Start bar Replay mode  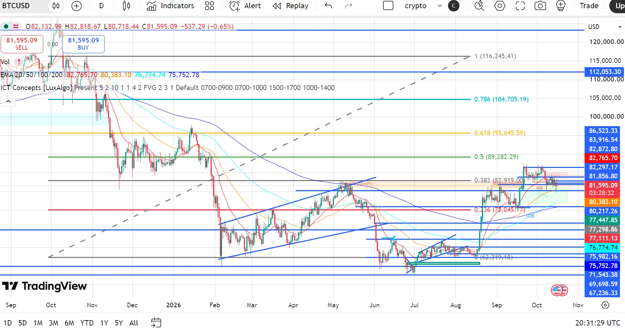point(290,6)
